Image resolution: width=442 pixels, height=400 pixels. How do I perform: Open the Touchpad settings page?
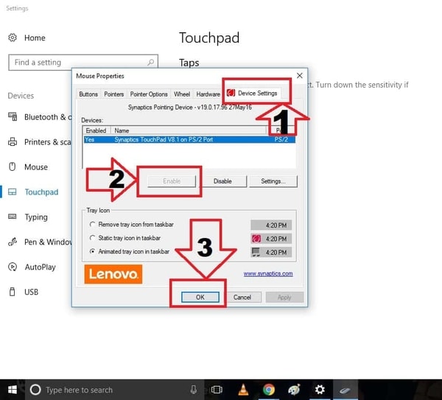click(x=41, y=192)
